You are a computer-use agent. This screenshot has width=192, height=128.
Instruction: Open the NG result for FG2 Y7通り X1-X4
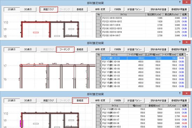[x=184, y=116]
